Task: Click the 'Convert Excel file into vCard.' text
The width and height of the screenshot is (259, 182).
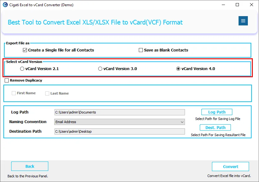Action: coord(229,176)
